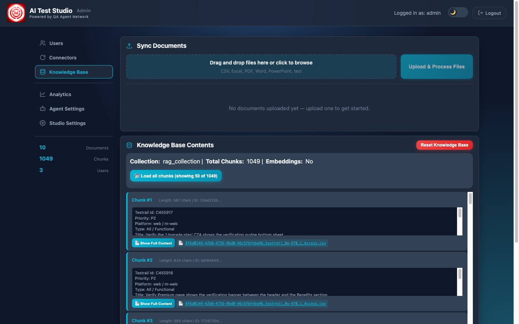Viewport: 519px width, 324px height.
Task: Open the Users sidebar item
Action: pos(74,43)
